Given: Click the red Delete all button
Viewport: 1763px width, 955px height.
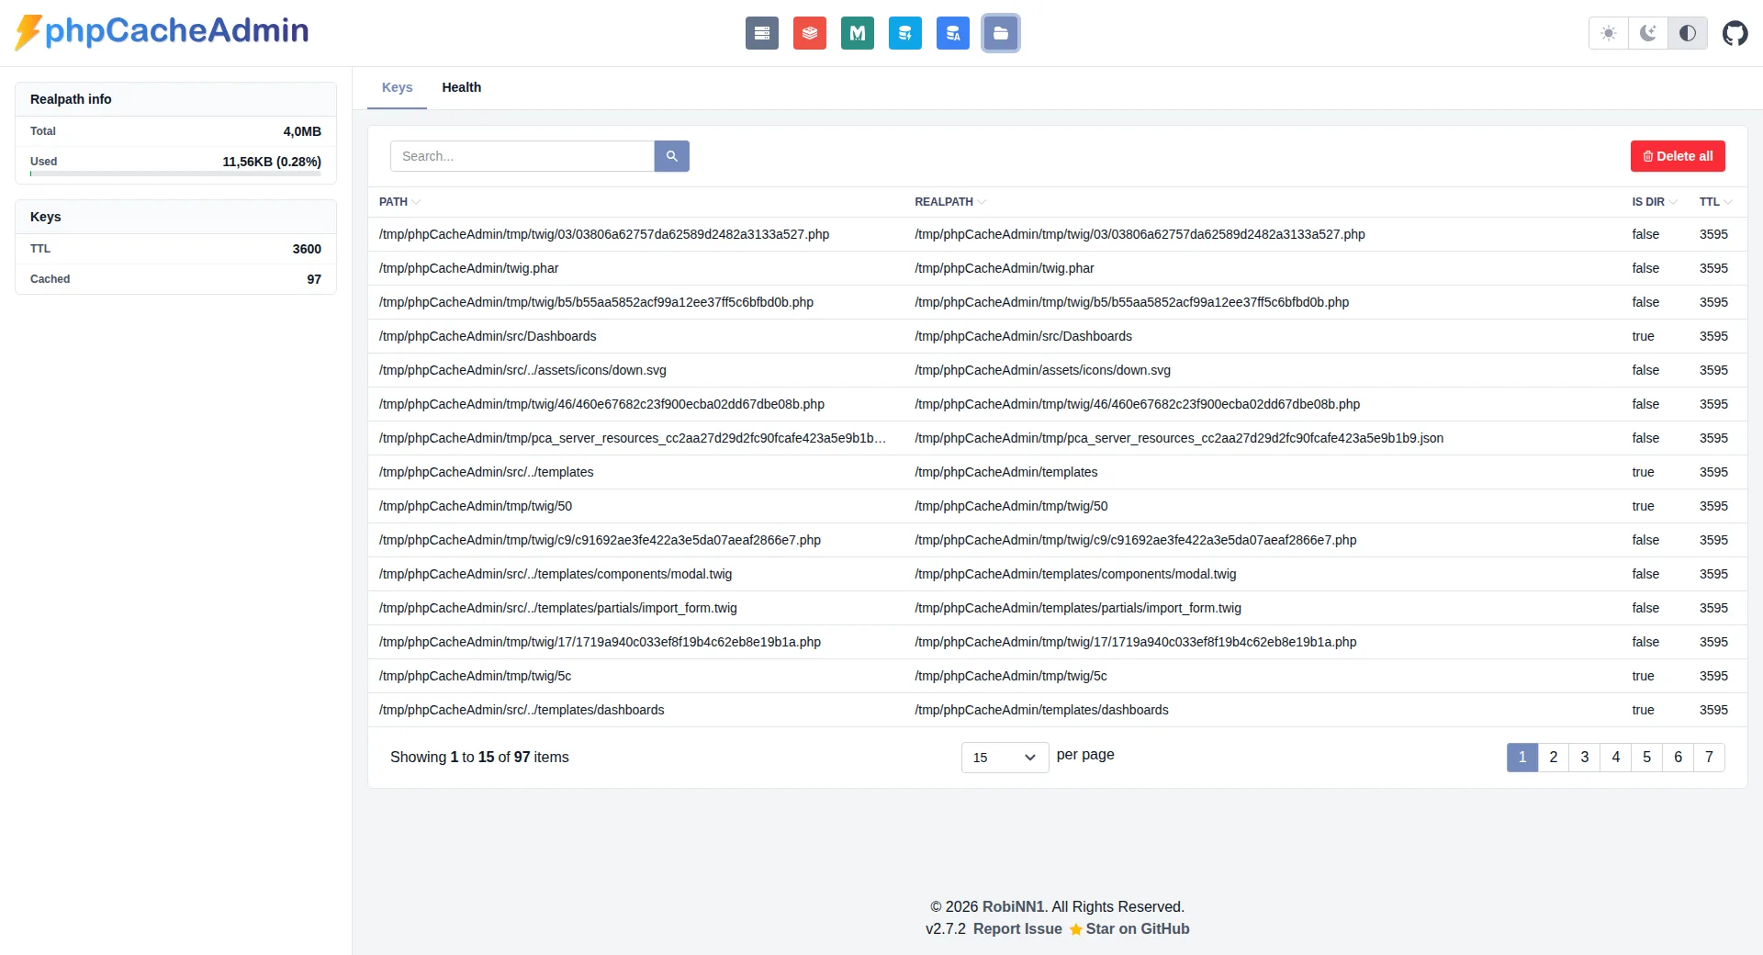Looking at the screenshot, I should 1678,156.
